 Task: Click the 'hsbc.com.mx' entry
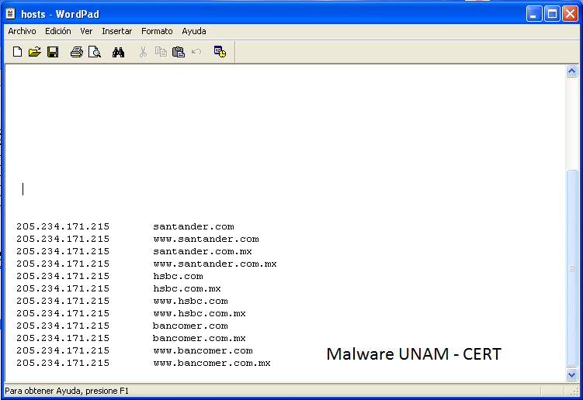point(187,288)
